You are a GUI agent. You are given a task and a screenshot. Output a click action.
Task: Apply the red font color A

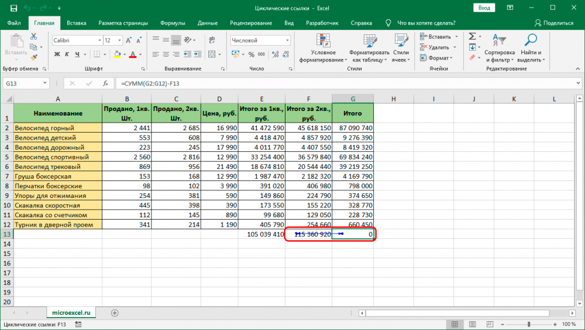132,54
